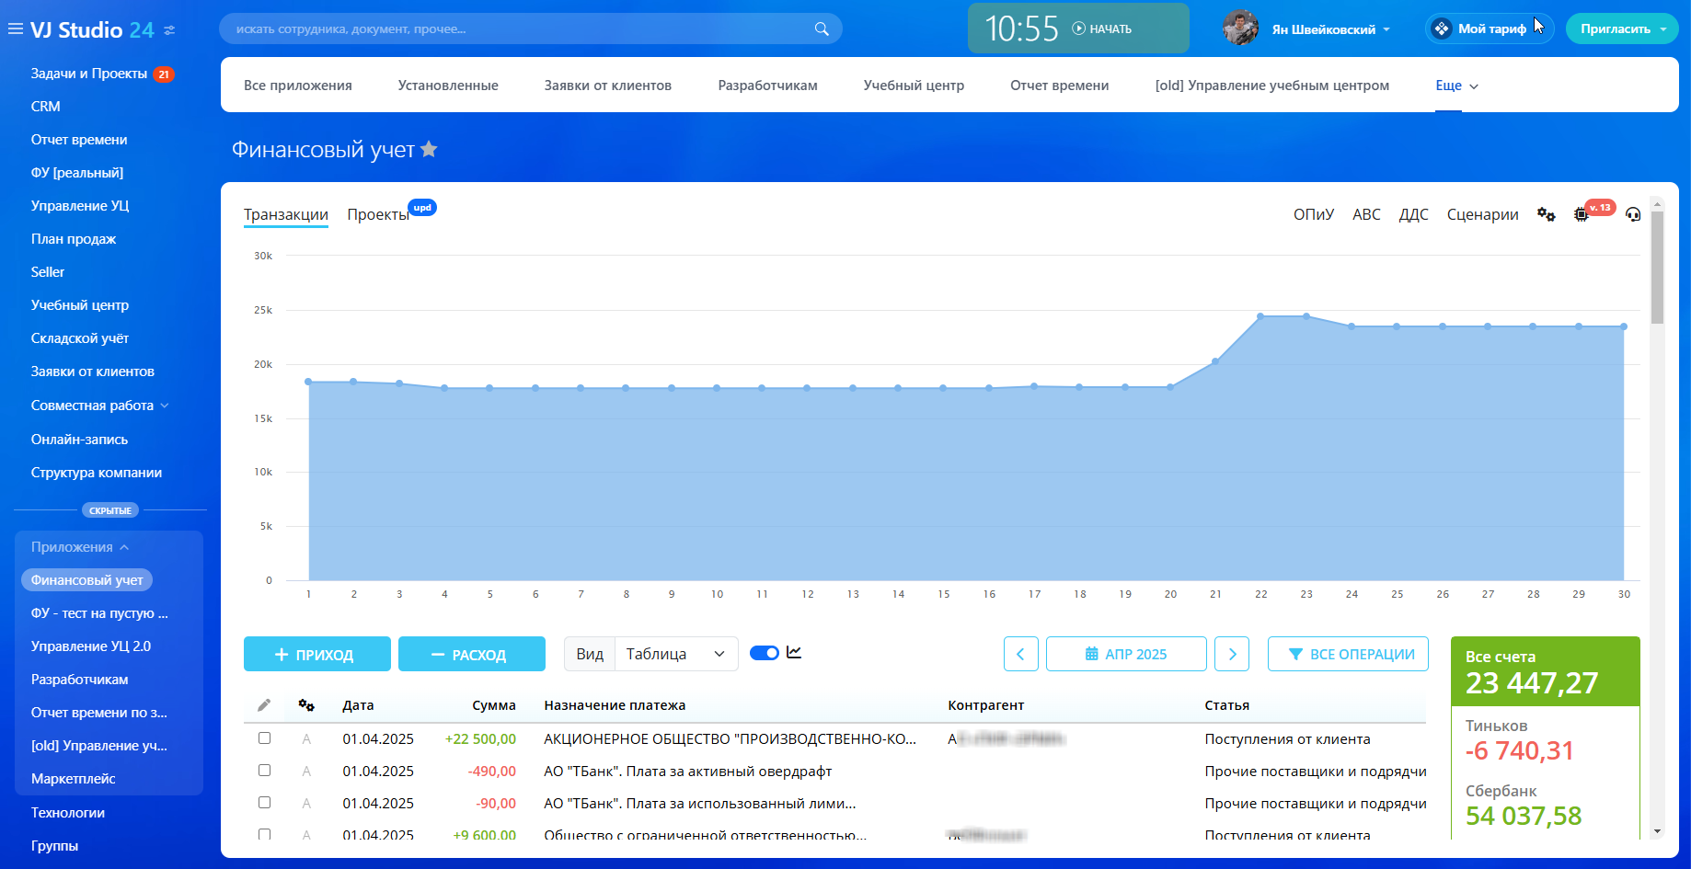This screenshot has height=869, width=1691.
Task: Click the favorite star beside Финансовый учет
Action: tap(429, 150)
